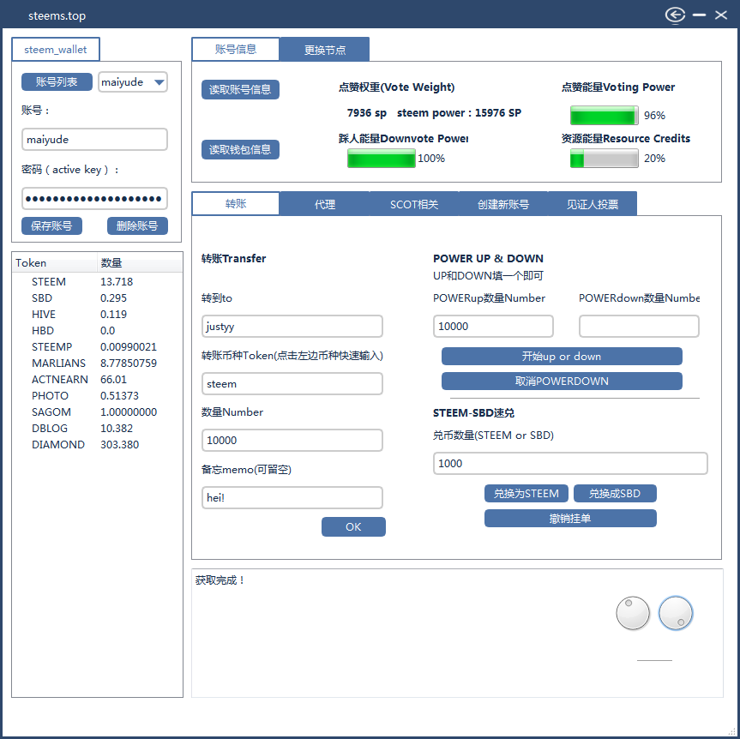Click the Downvote Power progress bar
Viewport: 740px width, 739px height.
pyautogui.click(x=382, y=158)
